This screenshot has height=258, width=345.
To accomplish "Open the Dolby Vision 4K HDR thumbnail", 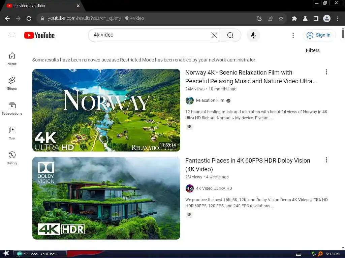I will (106, 198).
